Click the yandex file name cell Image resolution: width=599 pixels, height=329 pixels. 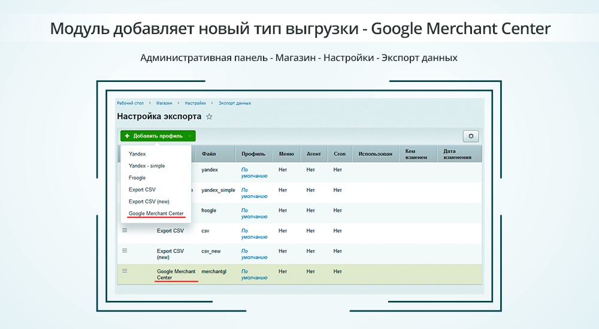pyautogui.click(x=209, y=170)
